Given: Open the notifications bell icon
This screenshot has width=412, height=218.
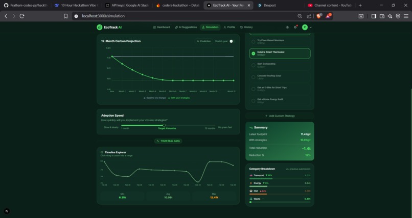Looking at the screenshot, I should (x=295, y=27).
